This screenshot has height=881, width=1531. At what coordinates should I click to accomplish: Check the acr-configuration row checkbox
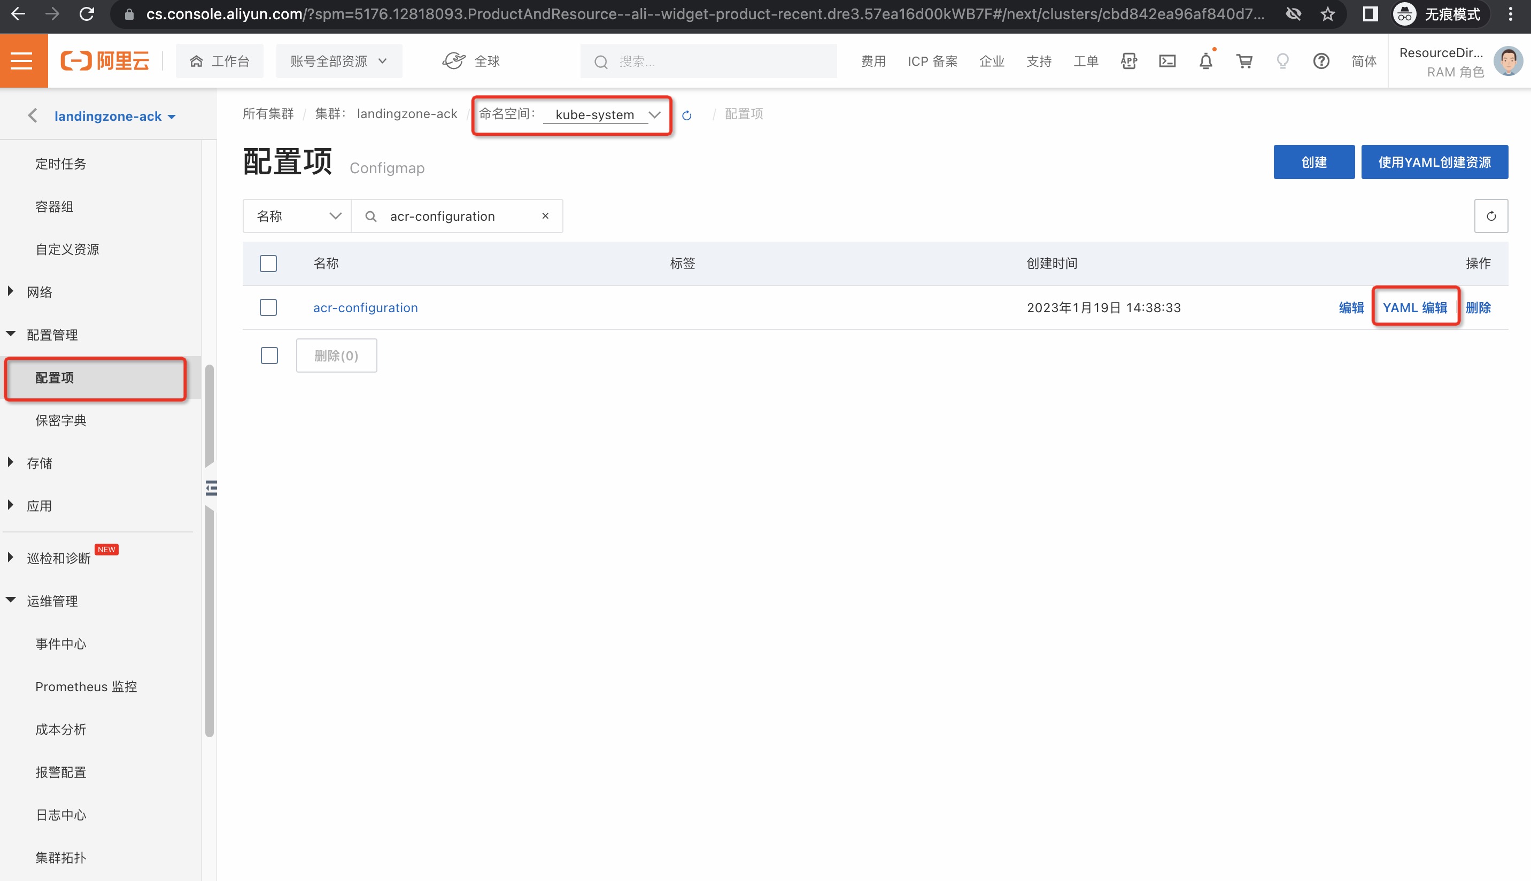click(x=268, y=307)
